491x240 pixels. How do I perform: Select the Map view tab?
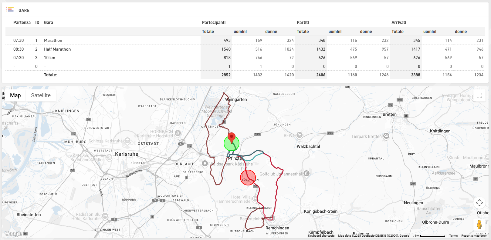click(15, 95)
